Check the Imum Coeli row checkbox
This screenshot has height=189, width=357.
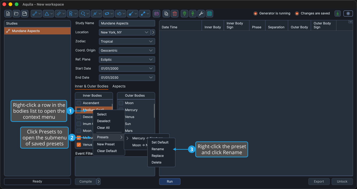[79, 124]
